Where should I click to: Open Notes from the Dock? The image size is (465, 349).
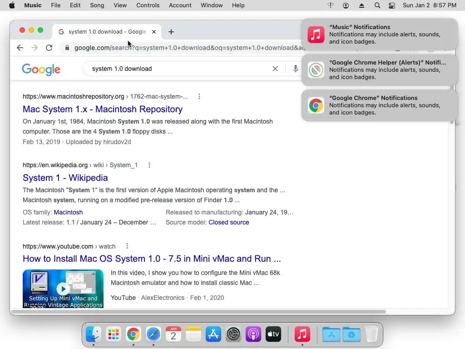[193, 334]
